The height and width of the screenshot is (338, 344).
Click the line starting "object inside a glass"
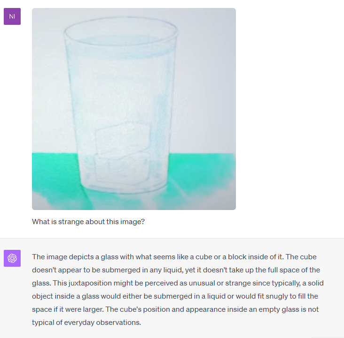click(175, 296)
